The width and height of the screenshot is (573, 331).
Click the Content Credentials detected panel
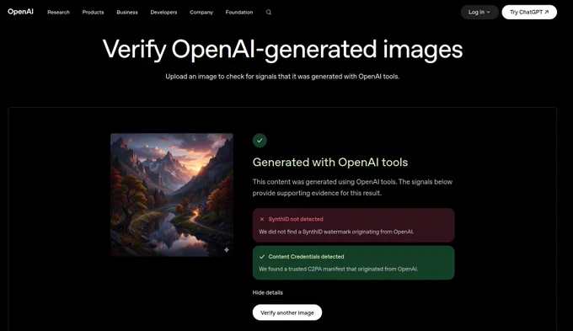pos(353,263)
